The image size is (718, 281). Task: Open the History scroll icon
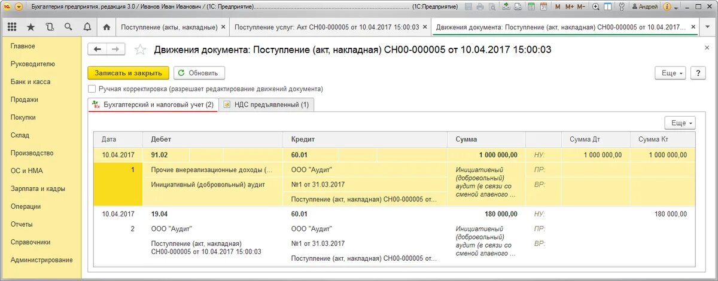point(49,27)
